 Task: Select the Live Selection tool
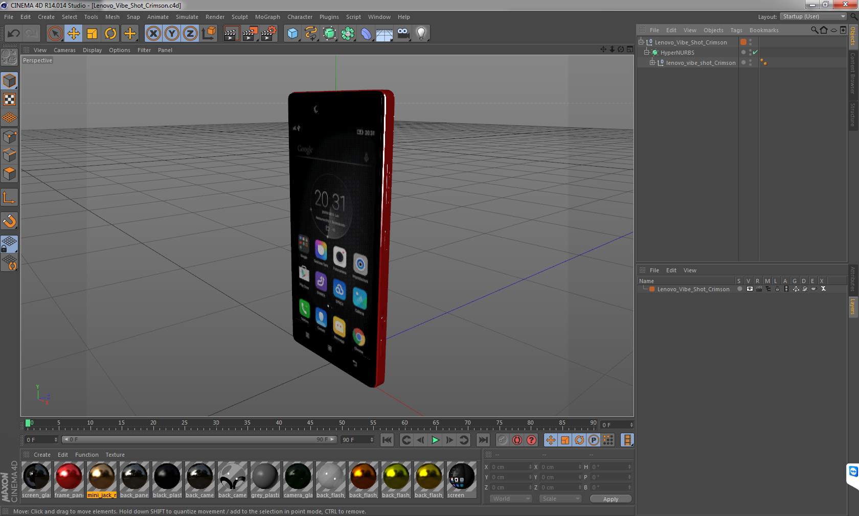[x=55, y=34]
